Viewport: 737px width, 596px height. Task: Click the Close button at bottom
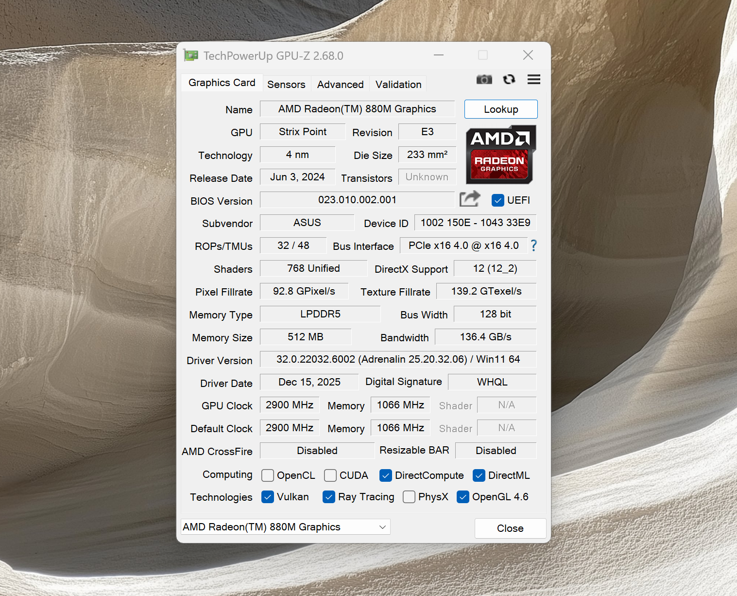[510, 528]
